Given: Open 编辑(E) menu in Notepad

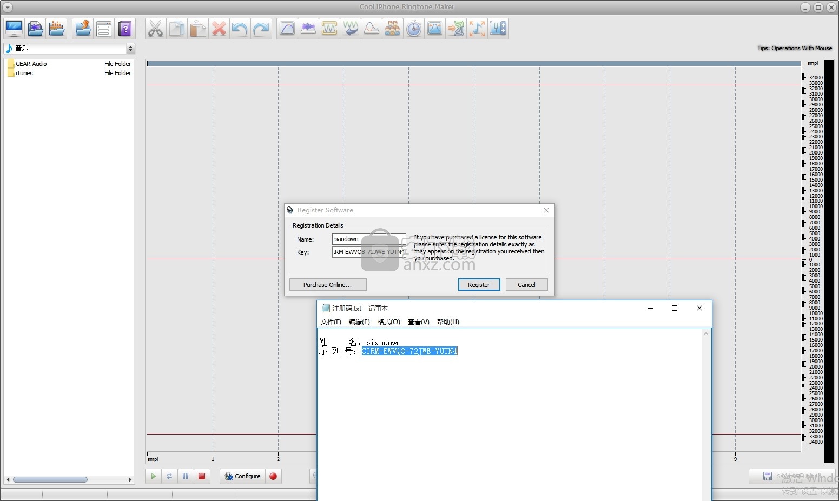Looking at the screenshot, I should (359, 322).
